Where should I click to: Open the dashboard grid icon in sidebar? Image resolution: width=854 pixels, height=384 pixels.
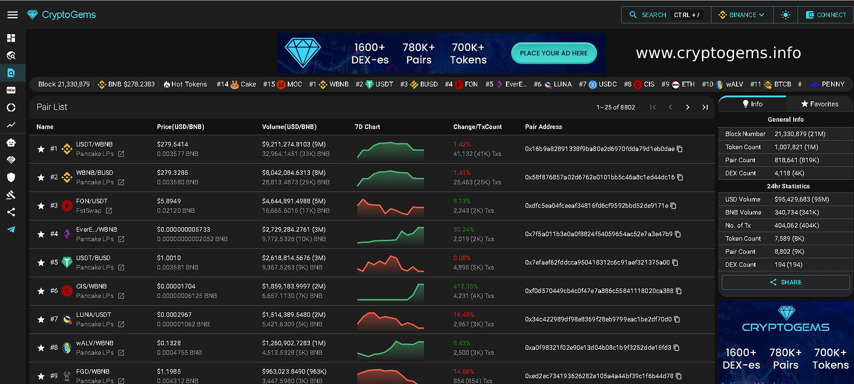coord(11,38)
